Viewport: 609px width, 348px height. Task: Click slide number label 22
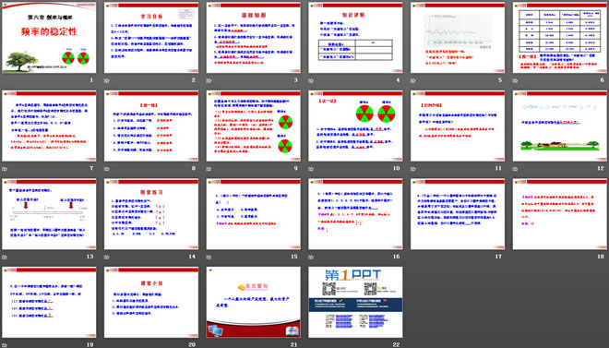coord(397,344)
